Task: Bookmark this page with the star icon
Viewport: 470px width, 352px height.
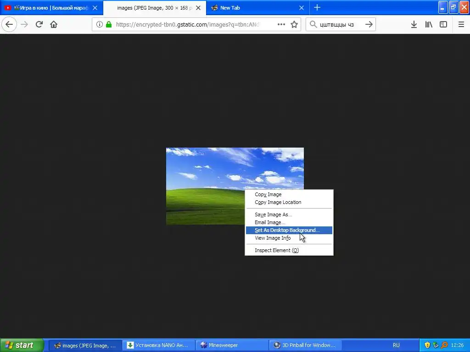Action: coord(294,24)
